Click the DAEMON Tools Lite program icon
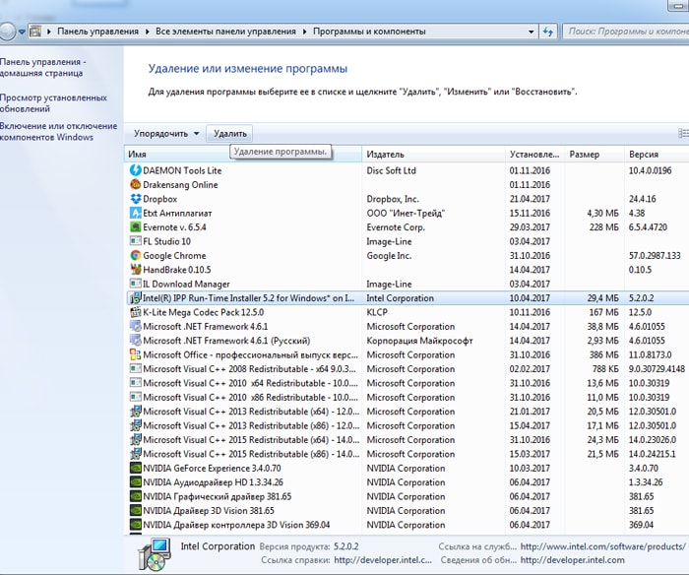Screen dimensions: 689x575 [x=136, y=170]
